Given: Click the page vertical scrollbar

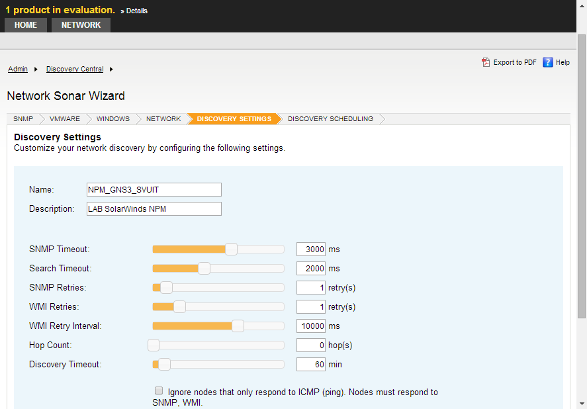Looking at the screenshot, I should pyautogui.click(x=582, y=176).
